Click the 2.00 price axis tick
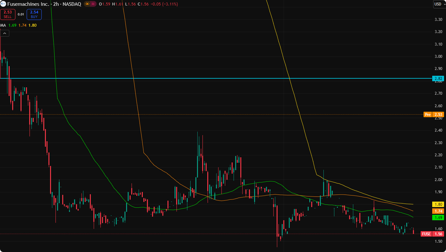The height and width of the screenshot is (252, 446). click(438, 180)
